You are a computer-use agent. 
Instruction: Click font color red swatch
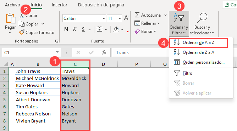(x=128, y=32)
